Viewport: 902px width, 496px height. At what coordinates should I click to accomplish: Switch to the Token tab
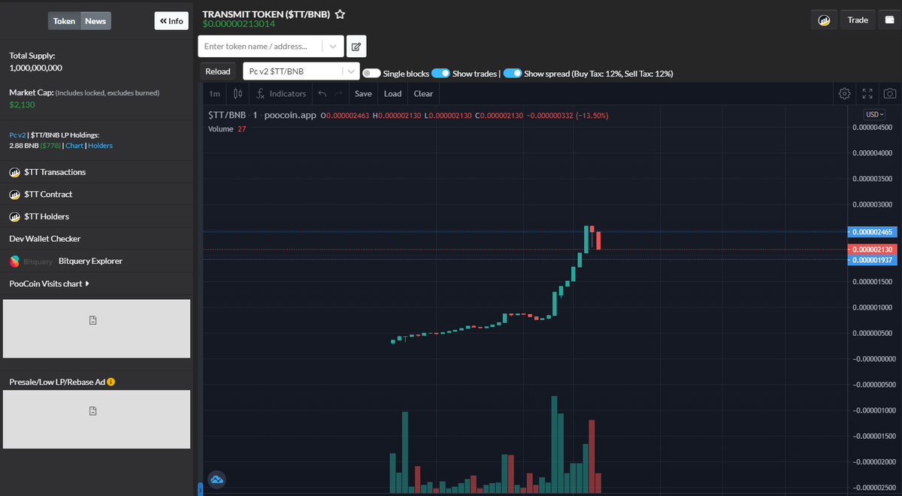coord(64,21)
